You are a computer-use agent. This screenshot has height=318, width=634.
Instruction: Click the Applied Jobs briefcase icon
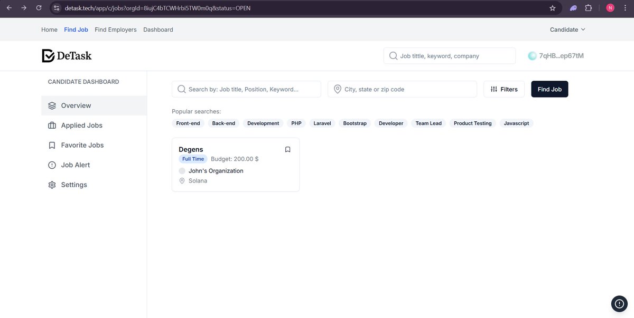52,126
